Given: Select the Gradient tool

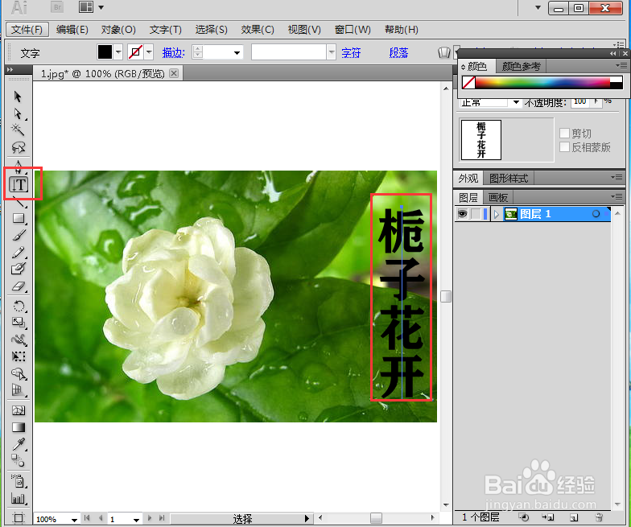Looking at the screenshot, I should click(x=19, y=427).
